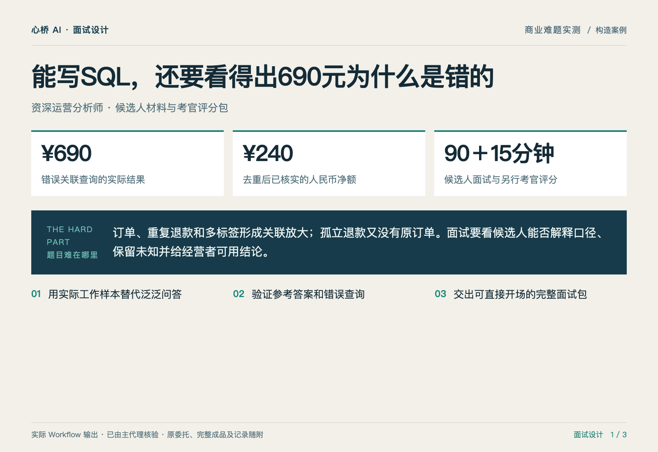Click the main title about 690元 SQL
Screen dimensions: 658x452
[263, 77]
